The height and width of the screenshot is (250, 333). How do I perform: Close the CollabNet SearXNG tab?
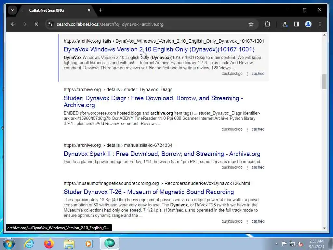(89, 10)
